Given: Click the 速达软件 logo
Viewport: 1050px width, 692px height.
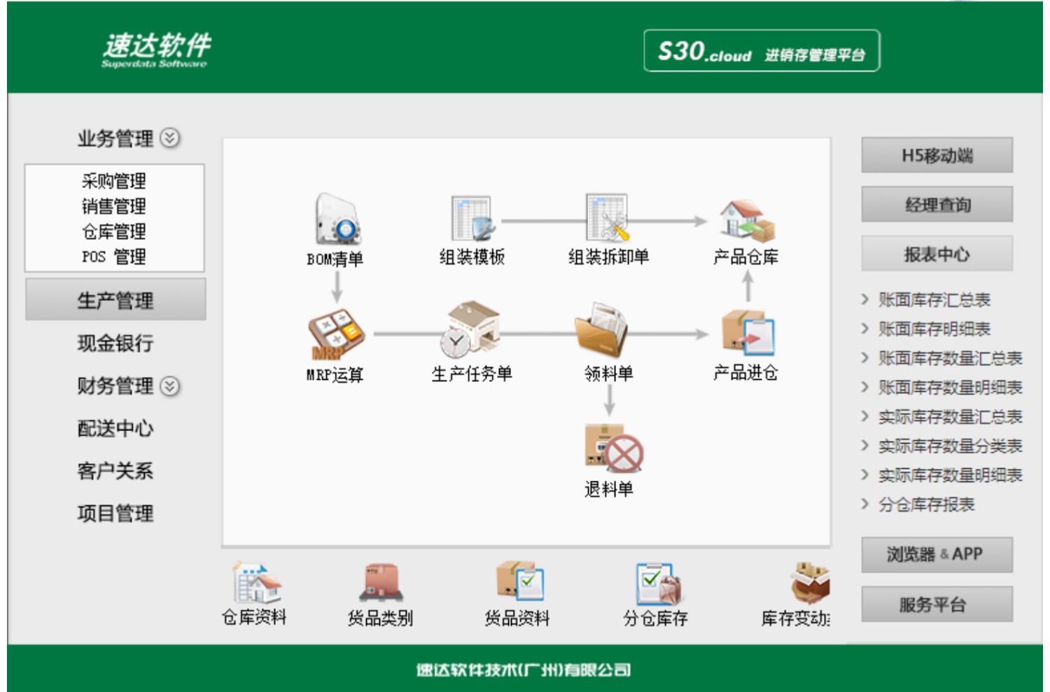Looking at the screenshot, I should (x=155, y=50).
